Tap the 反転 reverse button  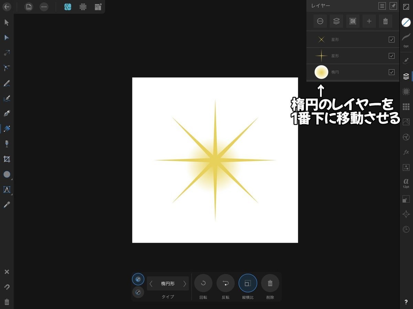[x=225, y=283]
